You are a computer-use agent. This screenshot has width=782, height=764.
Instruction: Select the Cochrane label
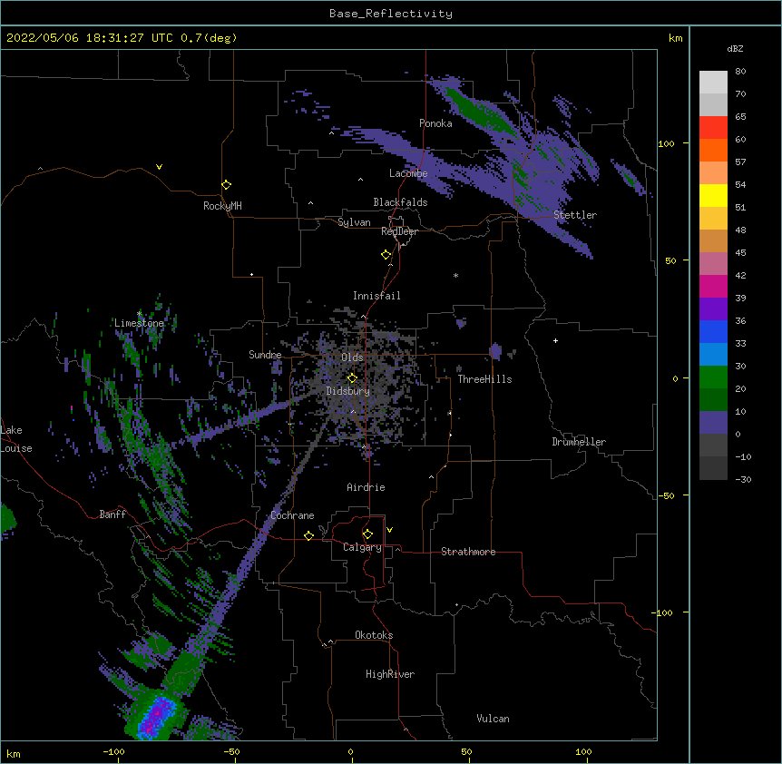tap(292, 515)
